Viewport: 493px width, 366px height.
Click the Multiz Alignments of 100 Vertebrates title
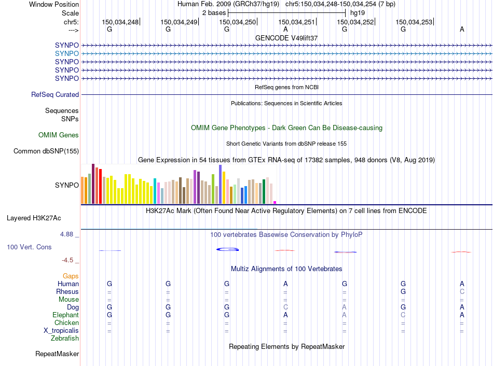coord(286,269)
